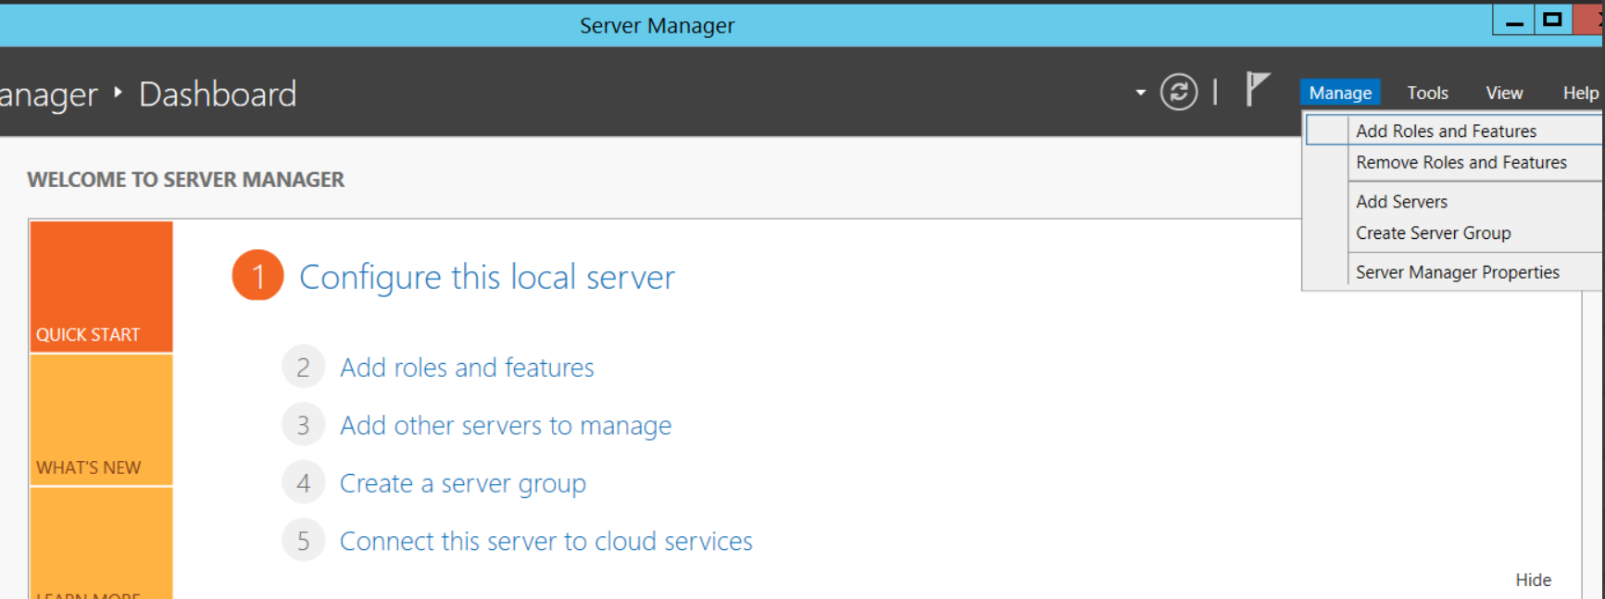Image resolution: width=1605 pixels, height=599 pixels.
Task: Select Create Server Group menu entry
Action: click(1454, 232)
